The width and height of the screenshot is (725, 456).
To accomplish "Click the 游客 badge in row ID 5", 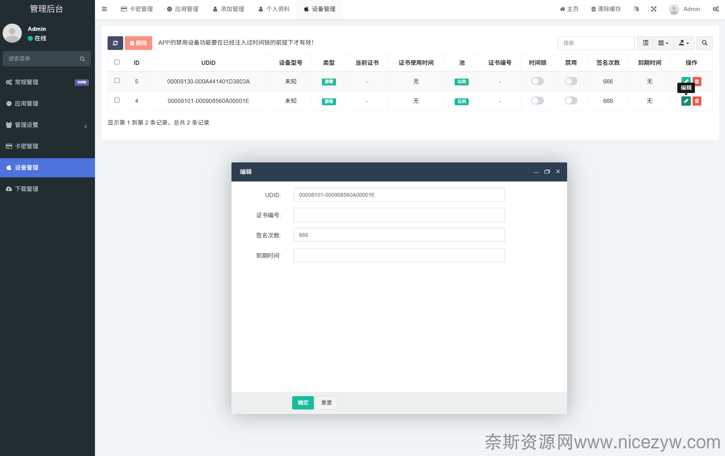I will 329,82.
